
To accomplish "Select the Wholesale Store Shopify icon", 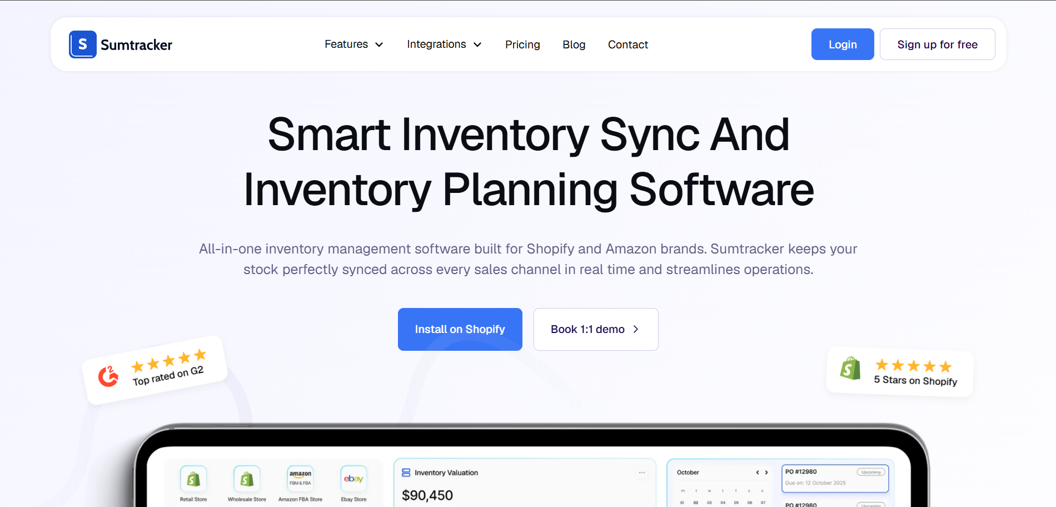I will pos(246,479).
